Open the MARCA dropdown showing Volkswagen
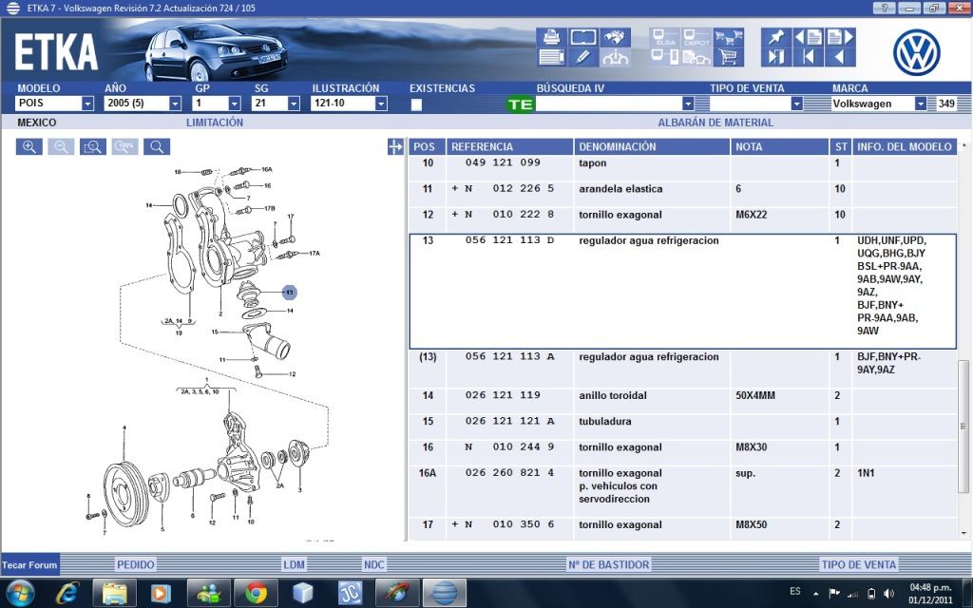The height and width of the screenshot is (608, 973). click(x=920, y=104)
